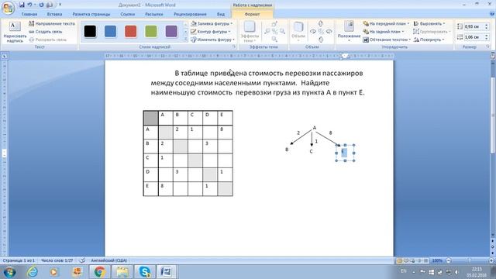This screenshot has height=279, width=496.
Task: Open the round Office button menu
Action: [x=8, y=9]
